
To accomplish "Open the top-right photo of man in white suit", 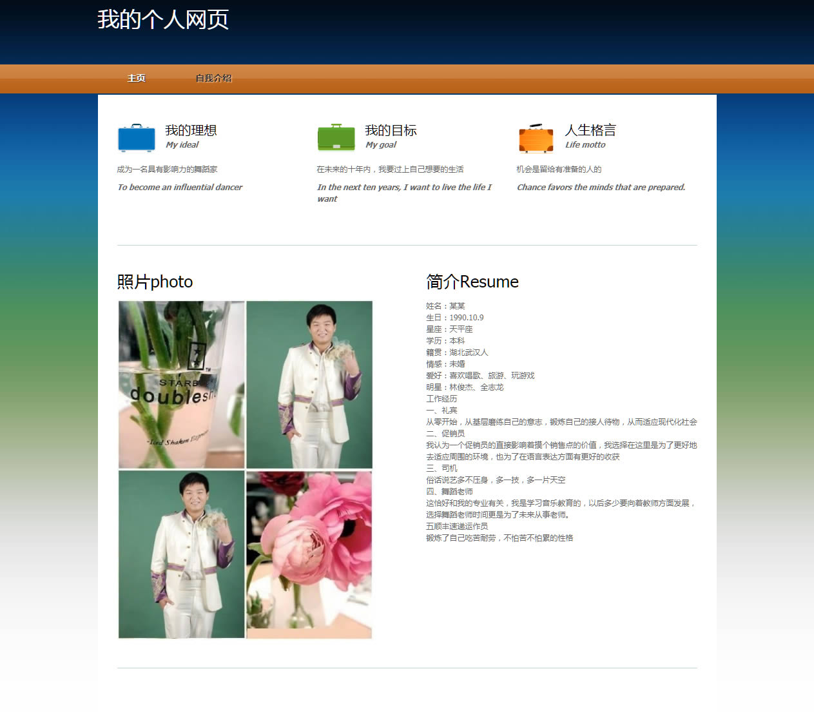I will coord(309,384).
